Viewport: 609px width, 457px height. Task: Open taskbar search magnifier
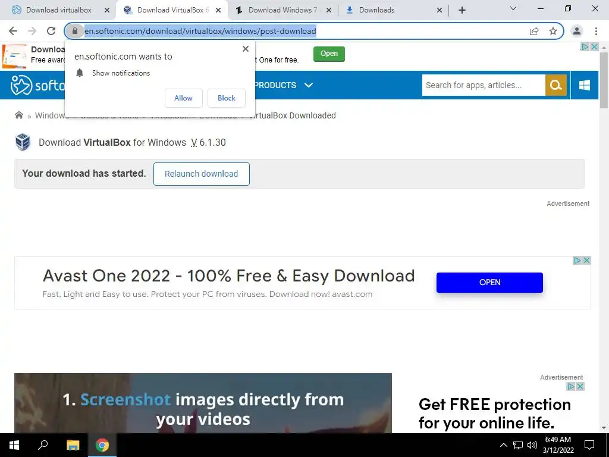click(x=43, y=445)
